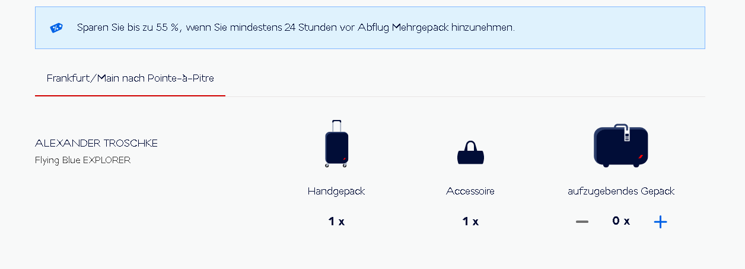This screenshot has height=269, width=745.
Task: Click the aufzugebendes Gepäck label
Action: (x=621, y=191)
